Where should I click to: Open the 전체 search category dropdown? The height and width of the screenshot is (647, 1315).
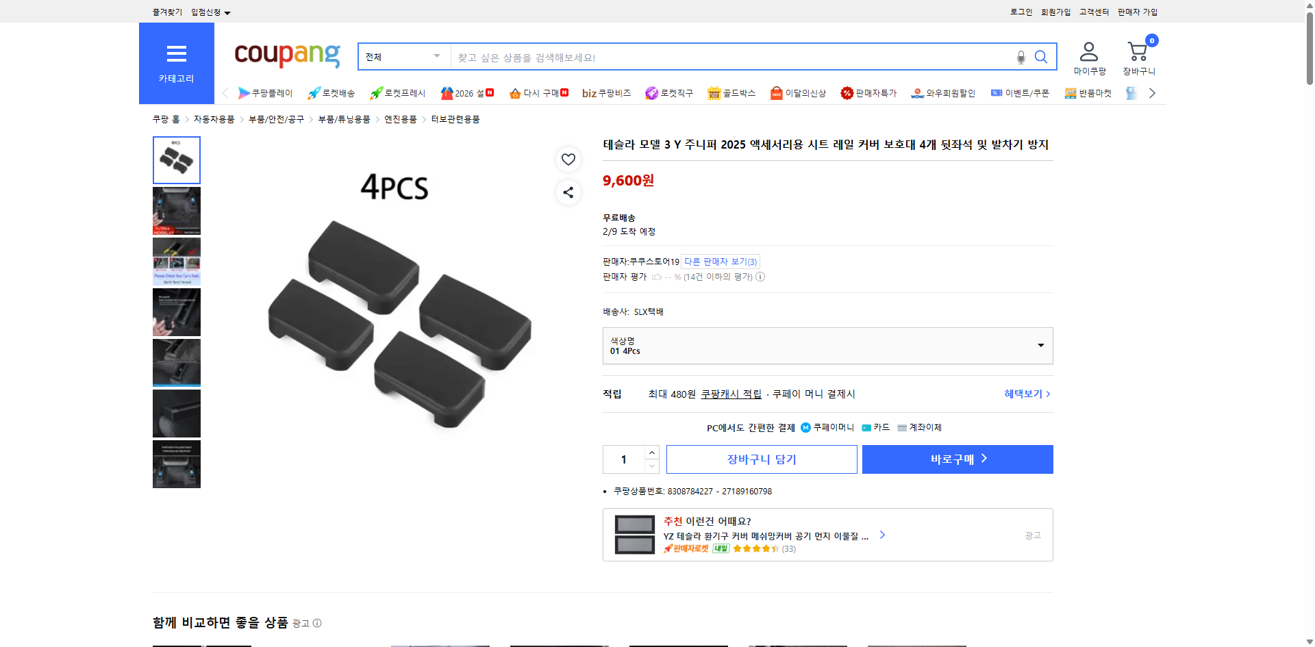coord(403,57)
